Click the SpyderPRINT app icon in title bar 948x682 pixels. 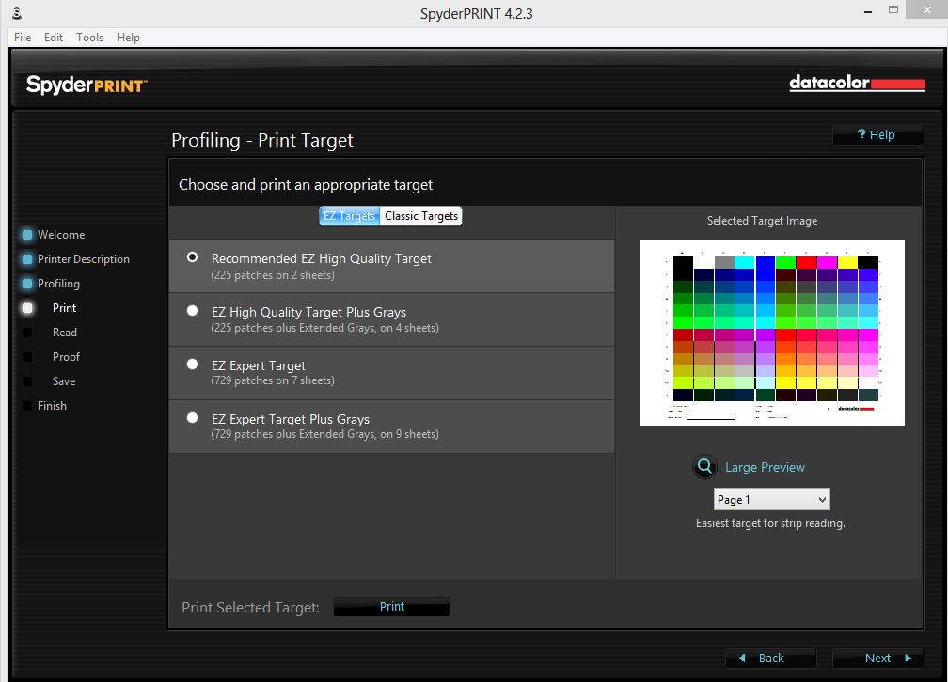17,13
